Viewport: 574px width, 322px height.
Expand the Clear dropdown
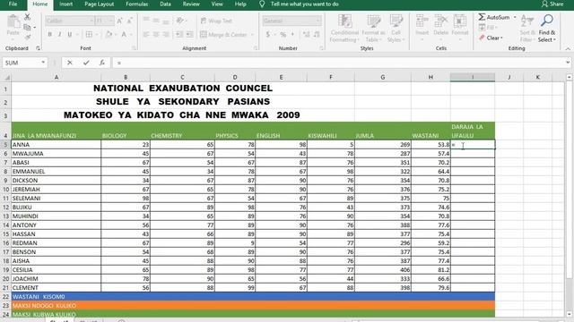[501, 38]
